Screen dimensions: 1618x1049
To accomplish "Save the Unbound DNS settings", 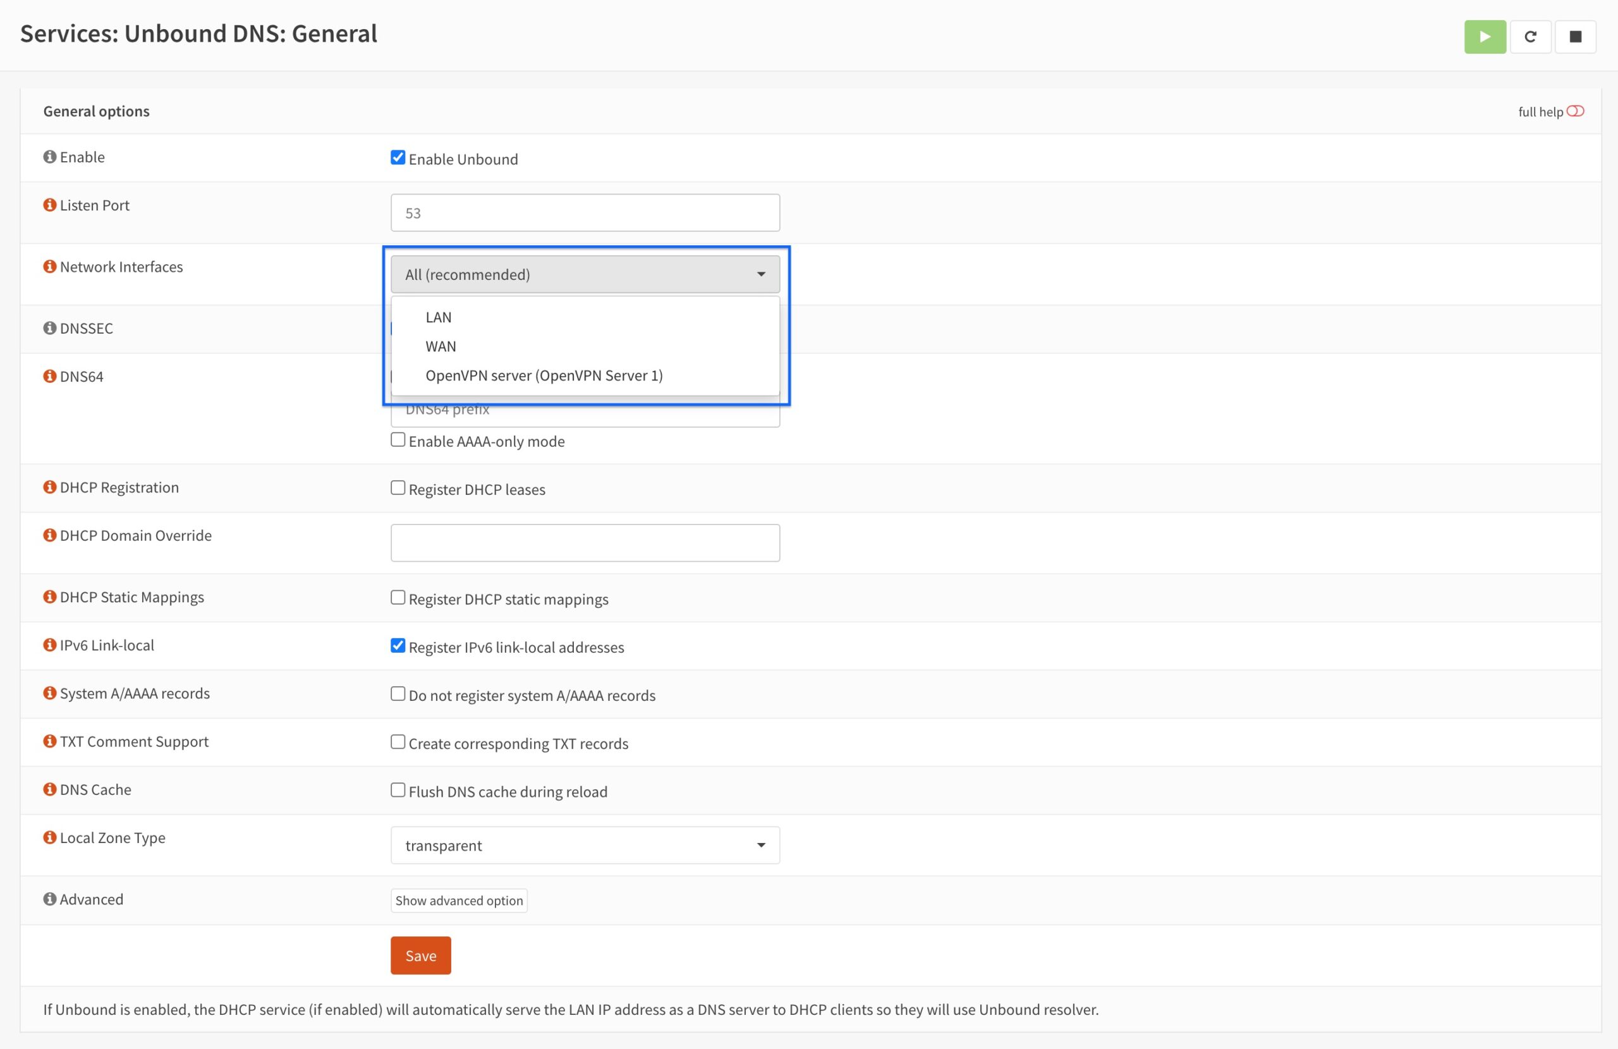I will coord(420,955).
